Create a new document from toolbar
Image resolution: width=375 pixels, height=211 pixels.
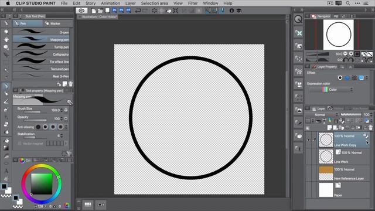click(x=94, y=11)
